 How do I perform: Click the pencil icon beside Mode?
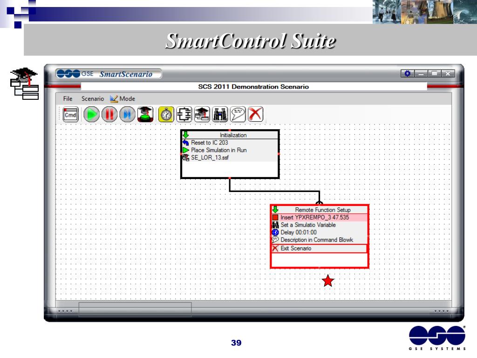pos(114,99)
